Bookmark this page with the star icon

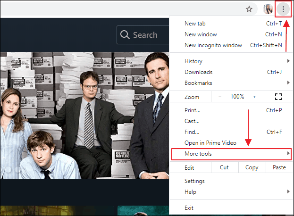click(x=249, y=9)
